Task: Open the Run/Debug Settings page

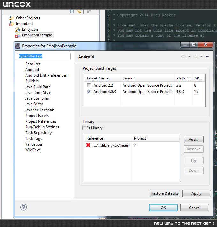Action: tap(42, 127)
